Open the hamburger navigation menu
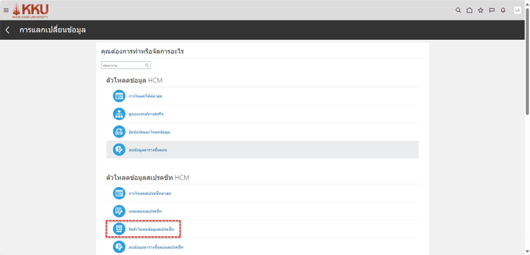530x255 pixels. (x=6, y=10)
